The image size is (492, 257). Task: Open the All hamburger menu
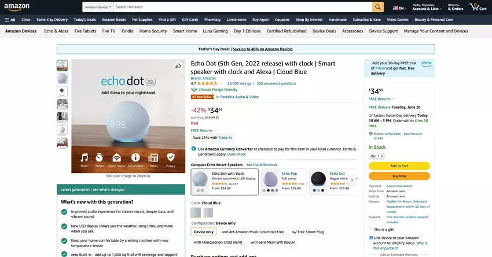[10, 20]
